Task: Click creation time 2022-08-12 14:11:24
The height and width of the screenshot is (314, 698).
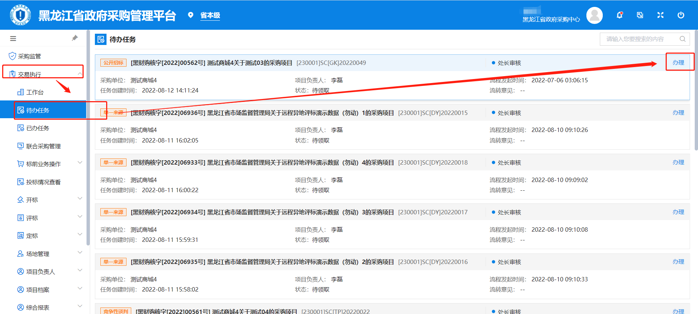Action: 170,90
